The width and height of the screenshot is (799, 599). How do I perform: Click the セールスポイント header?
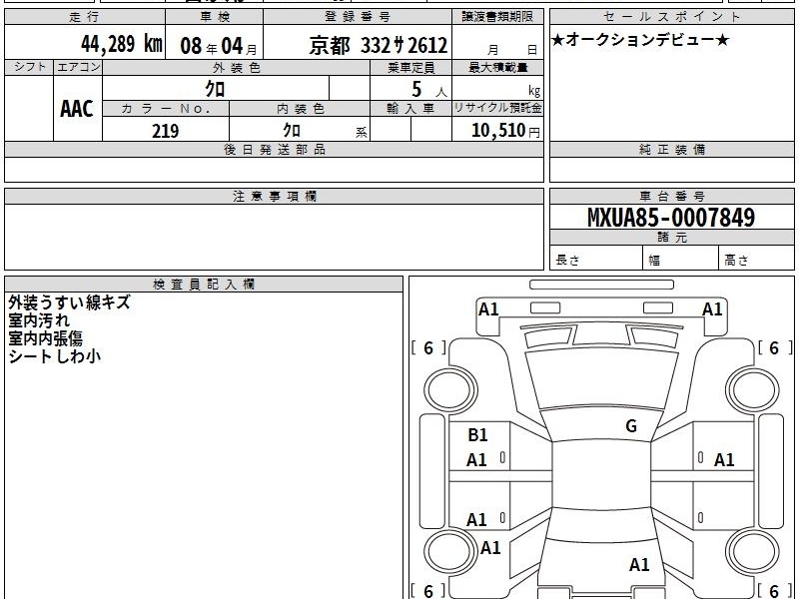click(671, 17)
